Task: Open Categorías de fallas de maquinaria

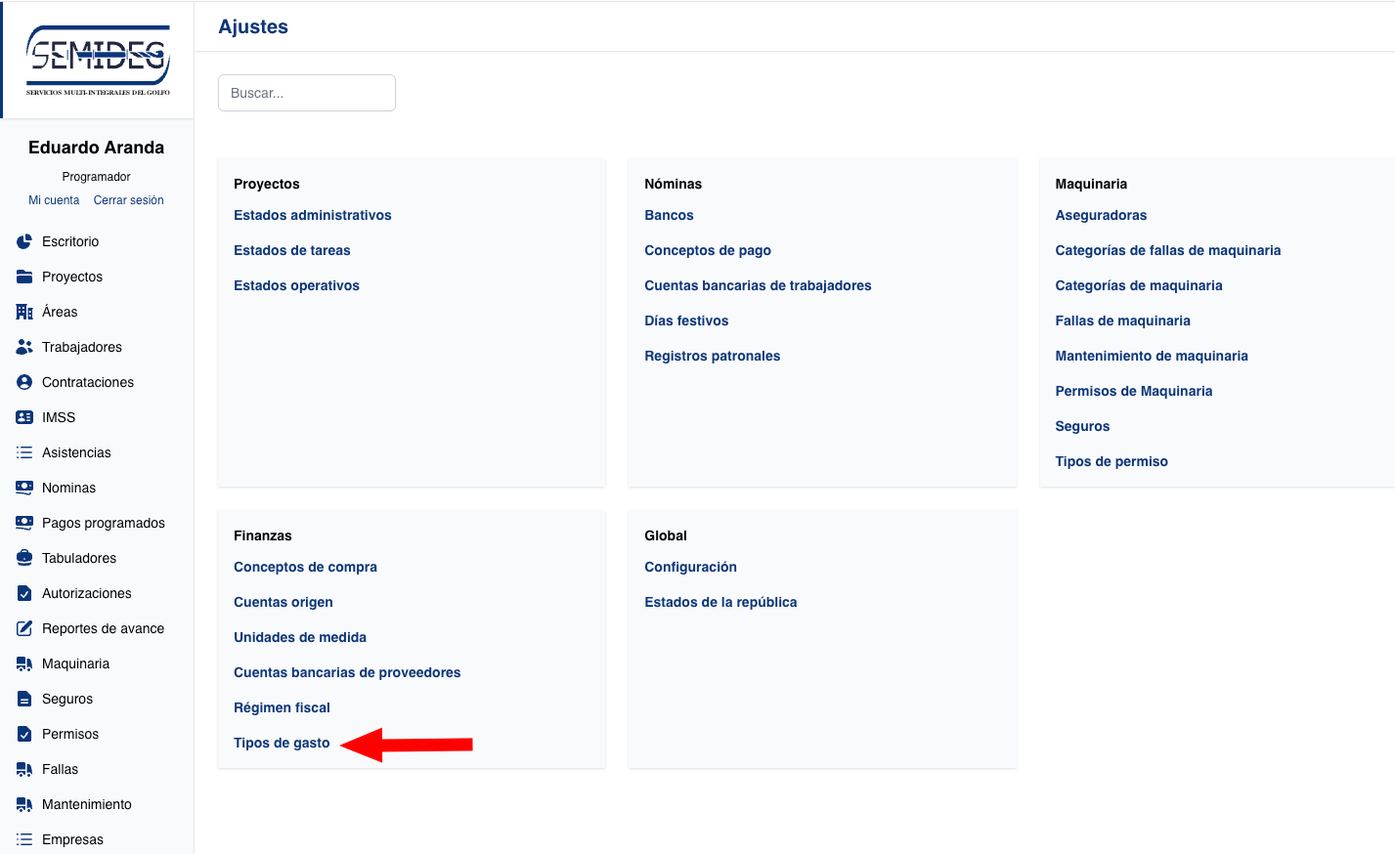Action: pos(1167,250)
